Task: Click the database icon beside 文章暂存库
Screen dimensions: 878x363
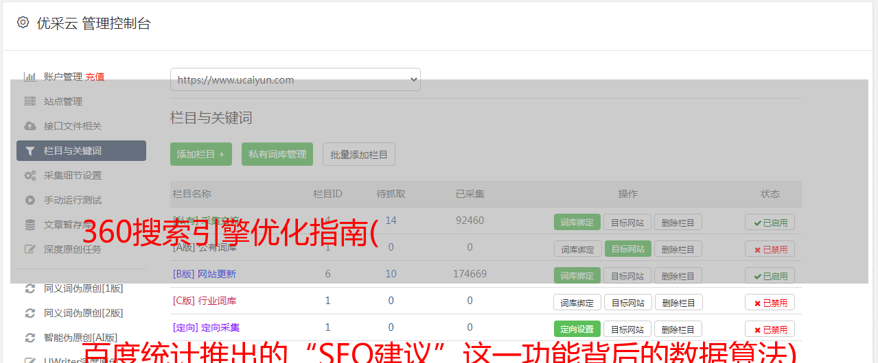Action: coord(30,225)
